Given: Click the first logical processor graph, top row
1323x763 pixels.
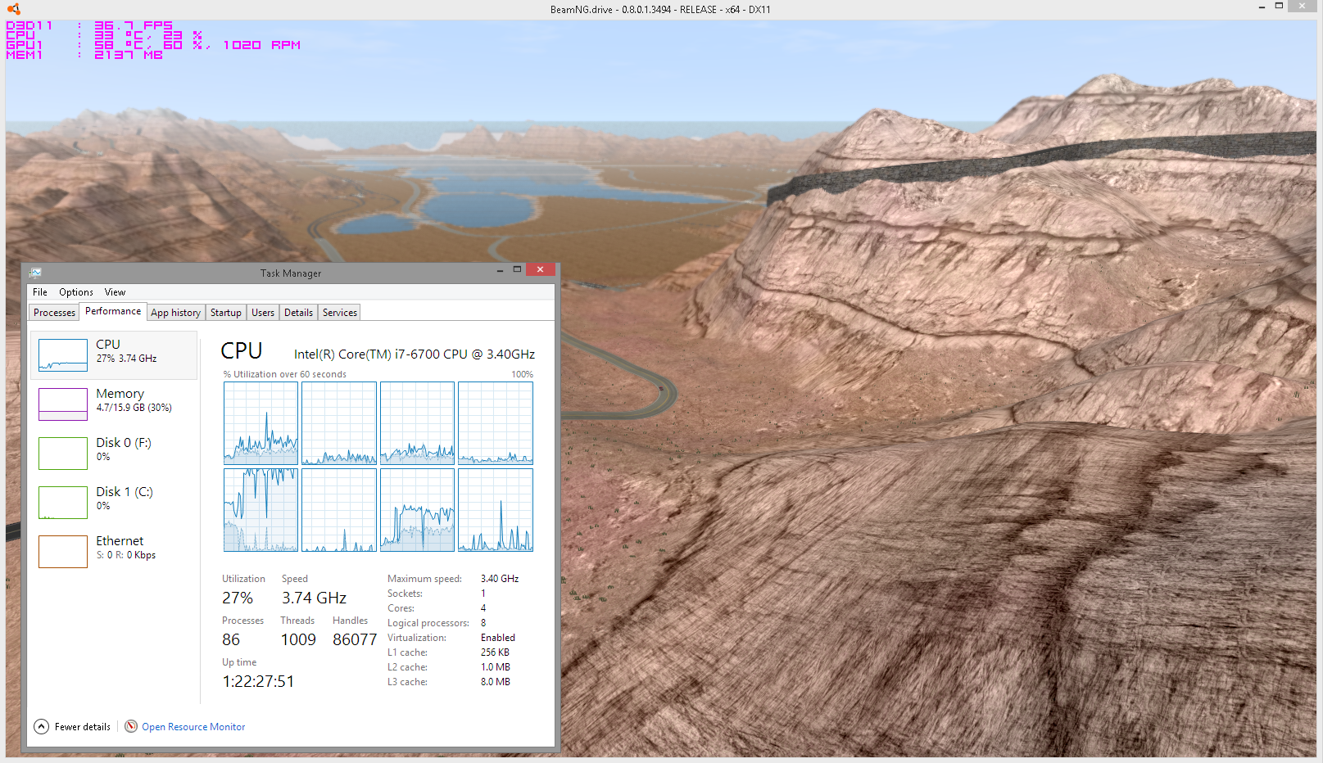Looking at the screenshot, I should click(x=261, y=423).
